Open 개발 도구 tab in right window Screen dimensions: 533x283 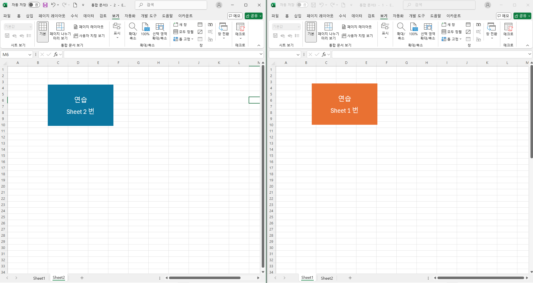click(x=417, y=16)
